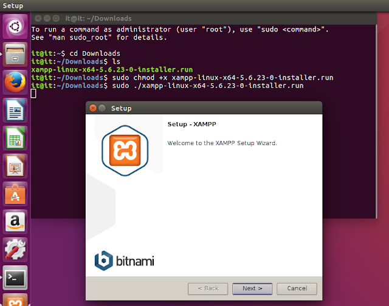The height and width of the screenshot is (306, 389).
Task: Click the 'ls' command line in terminal
Action: click(75, 61)
